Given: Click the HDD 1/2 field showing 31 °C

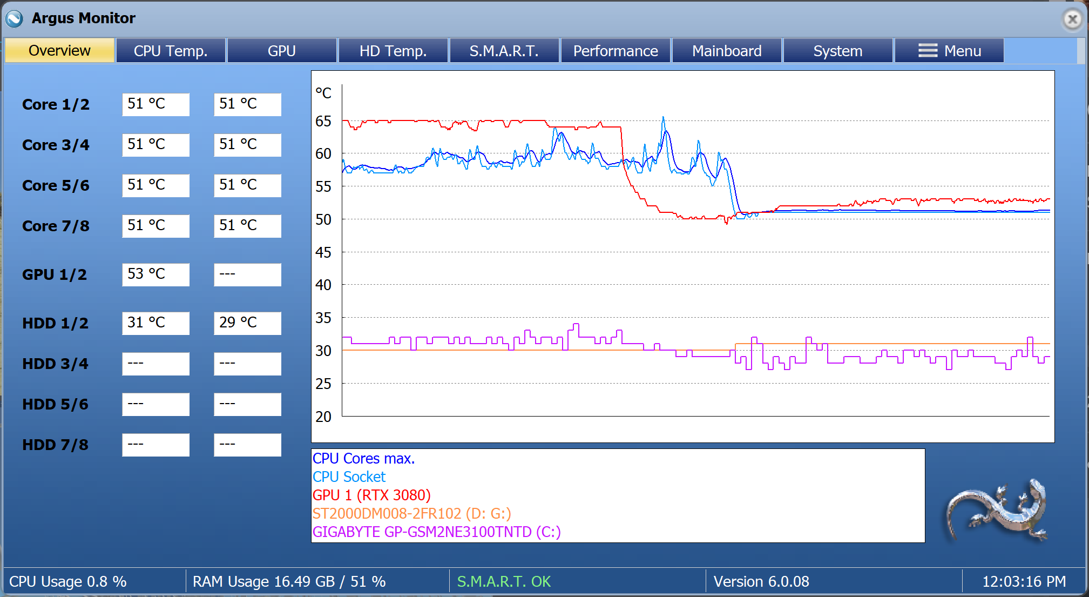Looking at the screenshot, I should pos(155,323).
